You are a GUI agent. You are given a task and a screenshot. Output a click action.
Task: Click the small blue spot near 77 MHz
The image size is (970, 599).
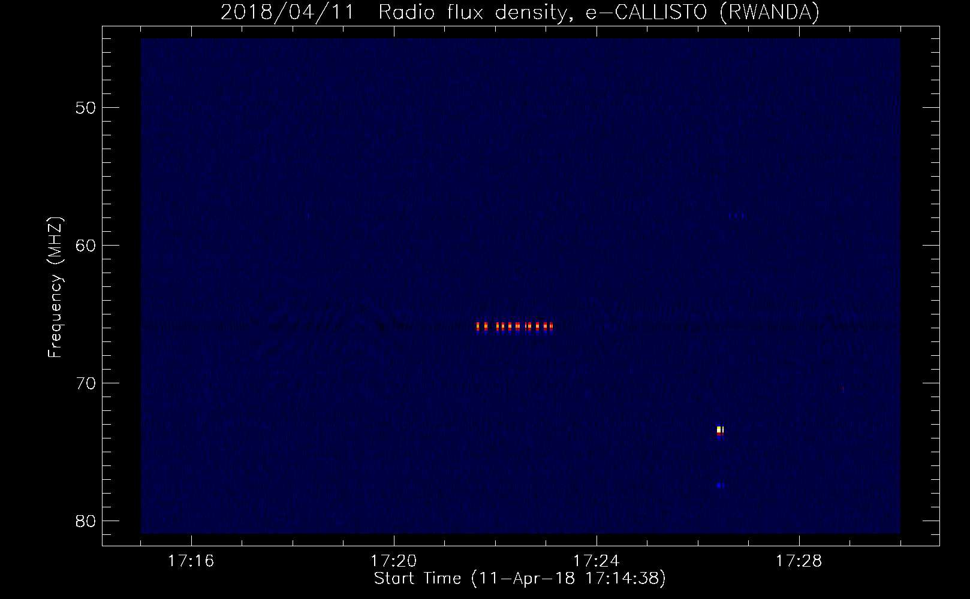(720, 485)
